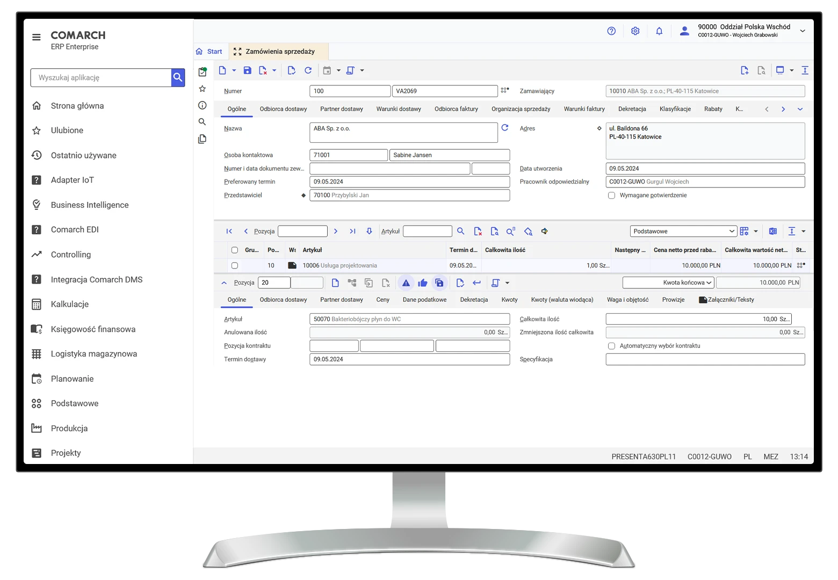Image resolution: width=838 pixels, height=580 pixels.
Task: Tick the Wymagane potwierdzenie checkbox
Action: coord(611,195)
